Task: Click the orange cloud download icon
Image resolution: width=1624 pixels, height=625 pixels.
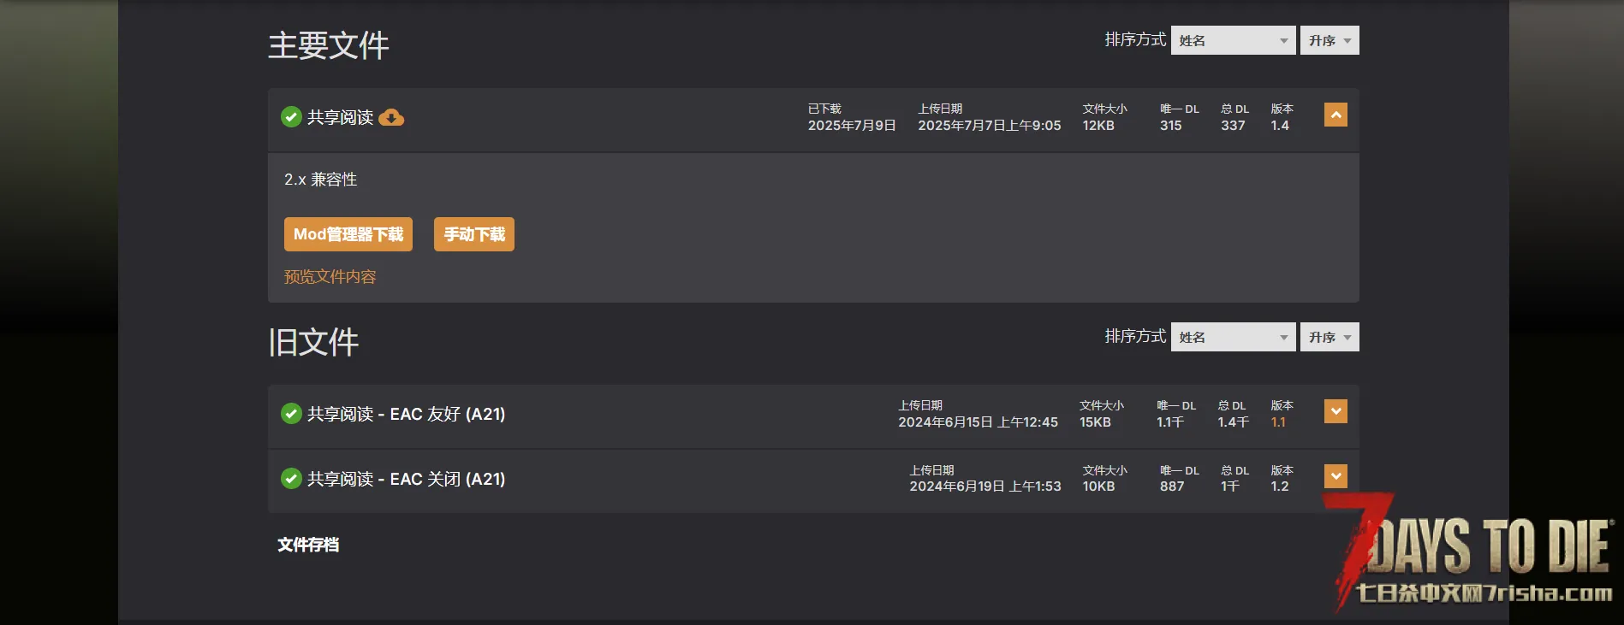Action: pyautogui.click(x=391, y=117)
